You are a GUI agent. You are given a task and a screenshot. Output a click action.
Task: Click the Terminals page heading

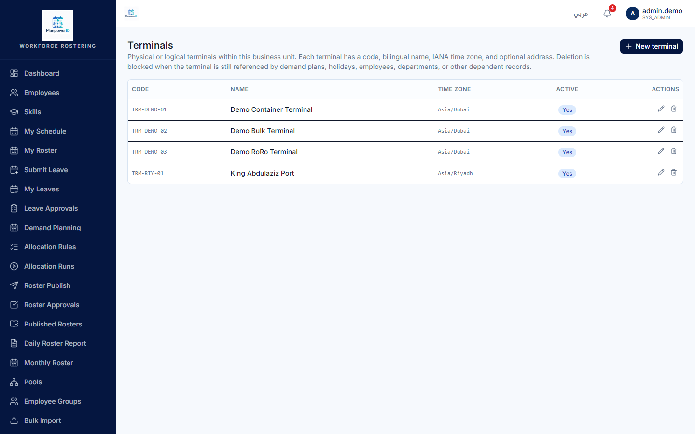pyautogui.click(x=150, y=45)
